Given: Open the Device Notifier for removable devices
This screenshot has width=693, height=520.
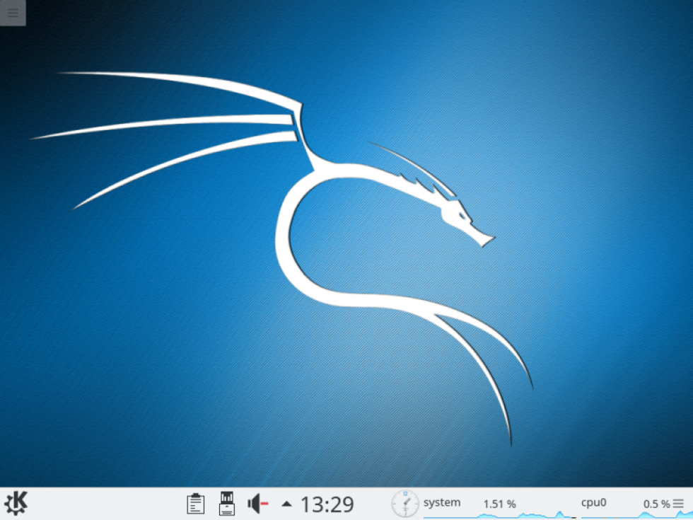Looking at the screenshot, I should [226, 503].
